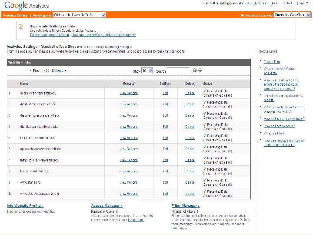Viewport: 313px width, 235px height.
Task: Click the Sign Out link
Action: [305, 3]
